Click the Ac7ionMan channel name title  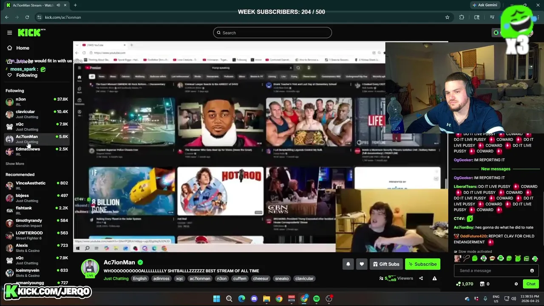tap(119, 262)
